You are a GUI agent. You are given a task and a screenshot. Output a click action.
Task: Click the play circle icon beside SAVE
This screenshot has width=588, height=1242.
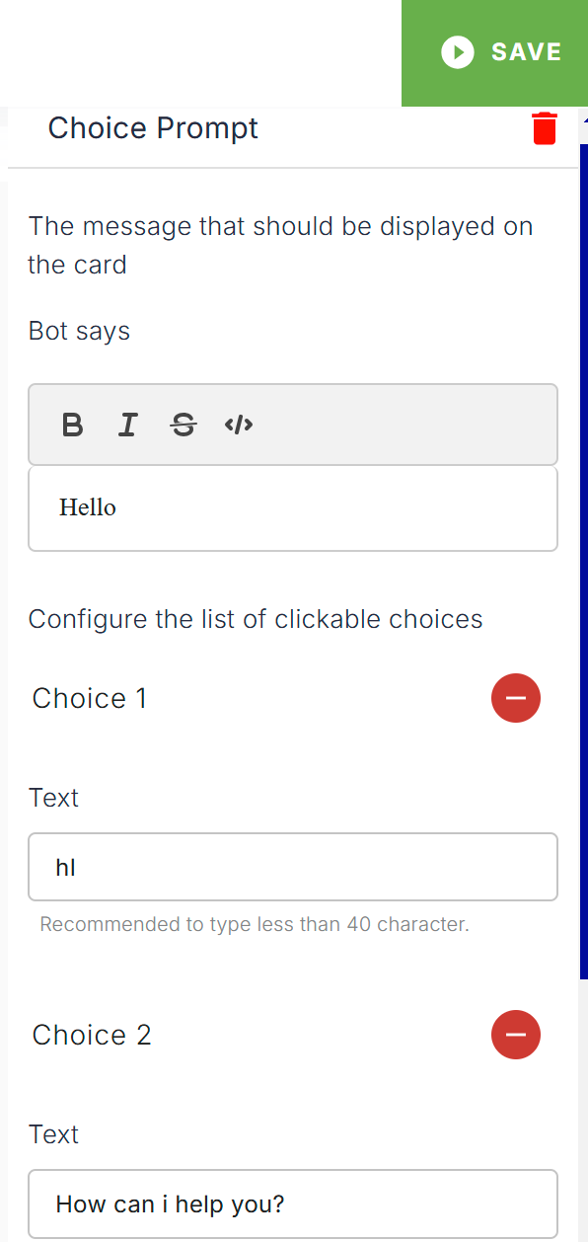pyautogui.click(x=458, y=52)
